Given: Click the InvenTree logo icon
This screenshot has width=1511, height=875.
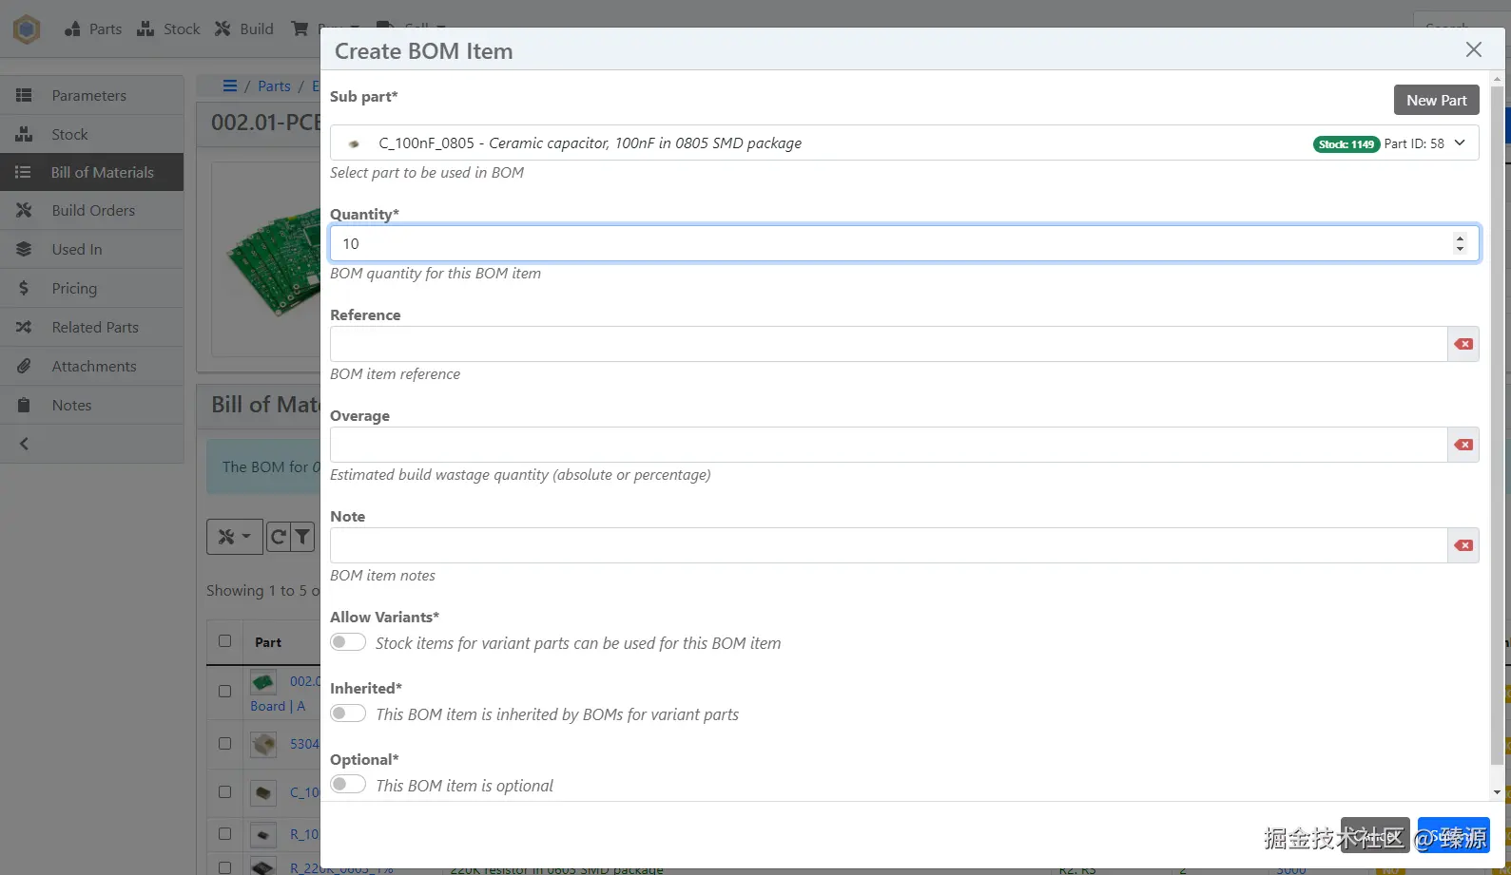Looking at the screenshot, I should click(27, 29).
